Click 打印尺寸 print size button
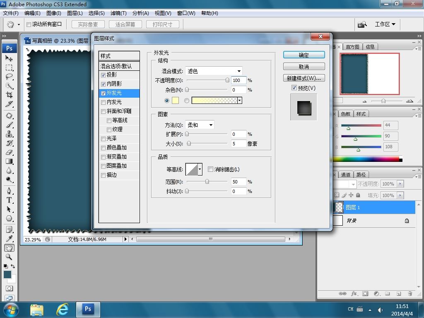The height and width of the screenshot is (318, 424). (162, 24)
